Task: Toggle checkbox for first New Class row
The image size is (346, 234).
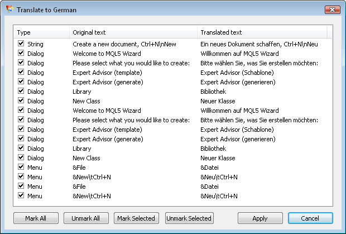Action: [x=21, y=101]
